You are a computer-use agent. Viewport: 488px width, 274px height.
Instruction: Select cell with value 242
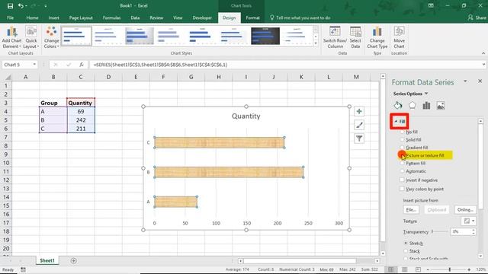[81, 120]
